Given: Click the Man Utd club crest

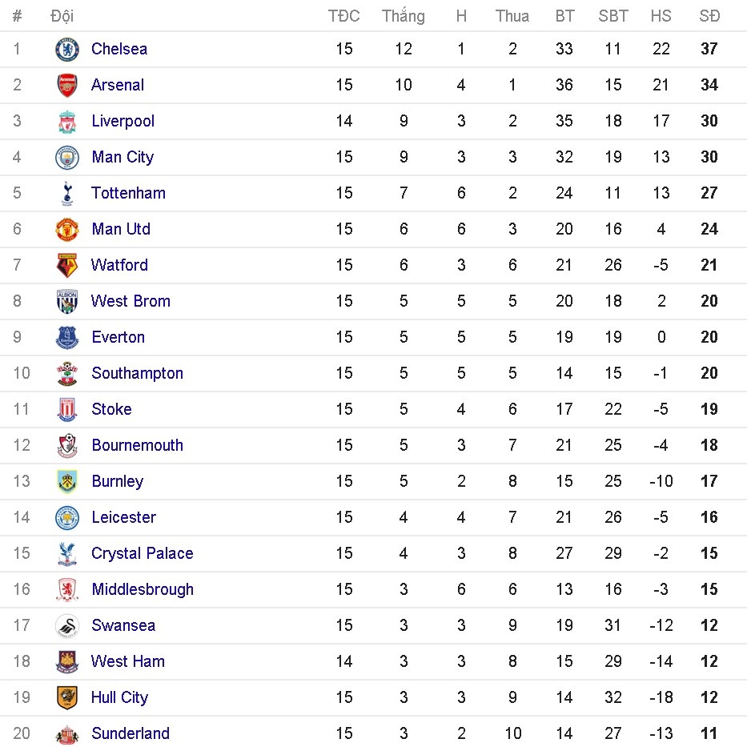Looking at the screenshot, I should (x=67, y=230).
